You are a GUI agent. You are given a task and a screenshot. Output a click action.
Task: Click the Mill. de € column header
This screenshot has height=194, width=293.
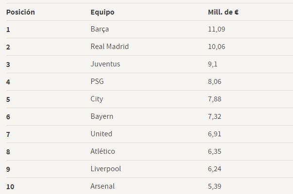point(223,12)
